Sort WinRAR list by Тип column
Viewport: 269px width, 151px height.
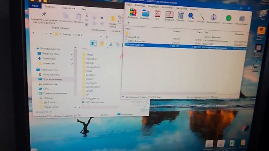click(206, 32)
